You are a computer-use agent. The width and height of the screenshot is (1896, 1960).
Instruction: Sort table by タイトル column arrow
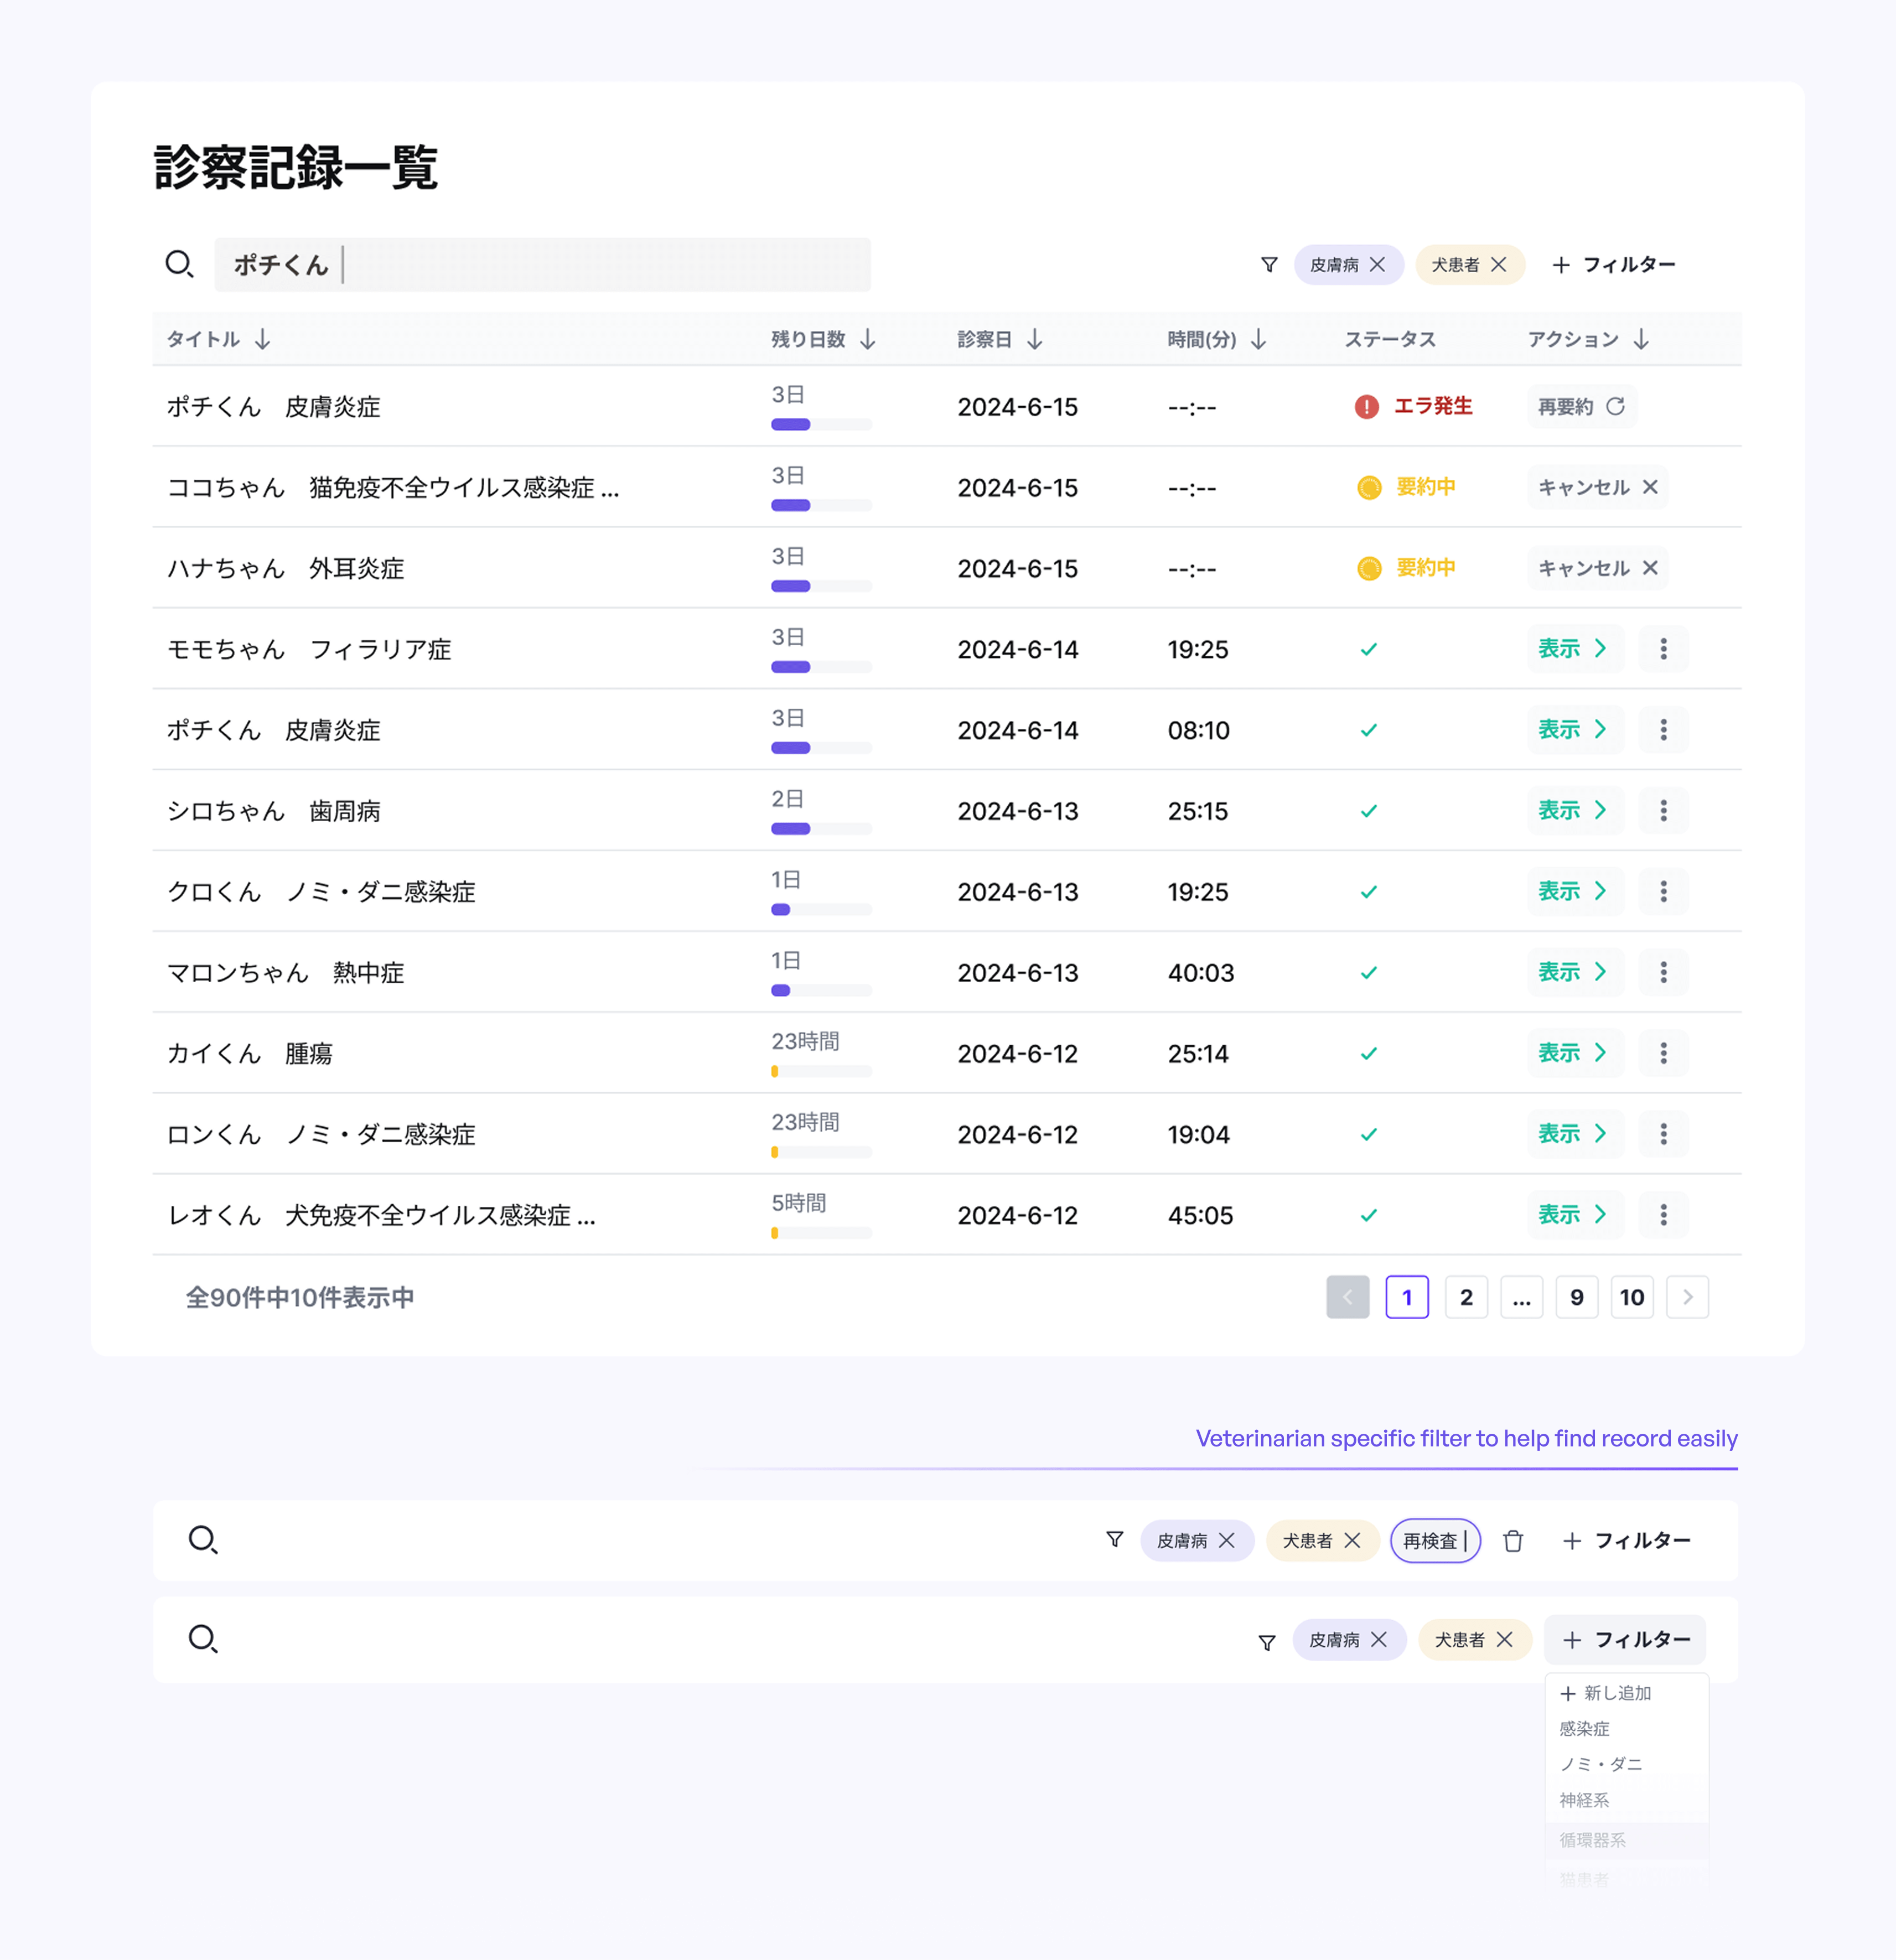click(x=263, y=340)
